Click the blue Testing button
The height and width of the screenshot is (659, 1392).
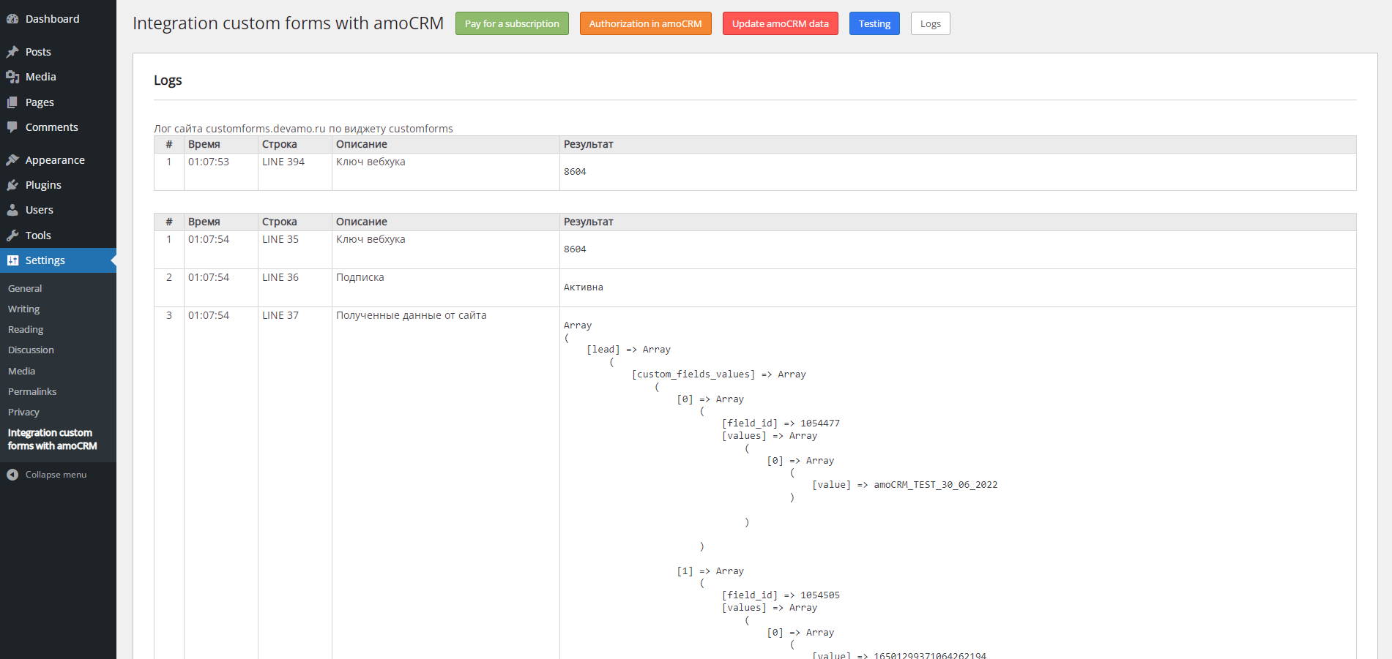click(874, 23)
